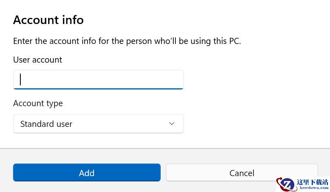Click the Account type label
This screenshot has width=330, height=192.
pos(38,103)
